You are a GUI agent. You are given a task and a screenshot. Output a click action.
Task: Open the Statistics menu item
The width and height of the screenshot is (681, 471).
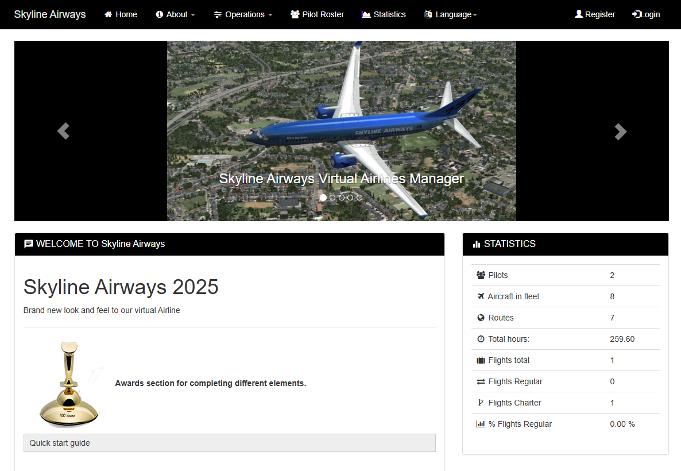[x=389, y=14]
